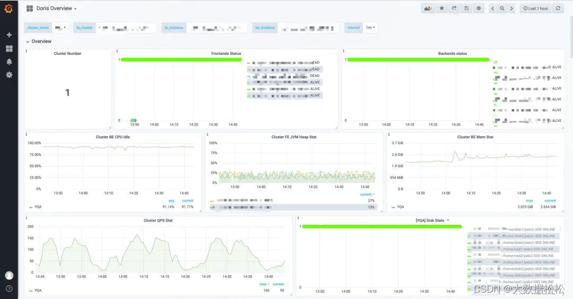The height and width of the screenshot is (299, 573).
Task: Show info icon of Cluster FE JVM Heap panel
Action: click(x=207, y=134)
